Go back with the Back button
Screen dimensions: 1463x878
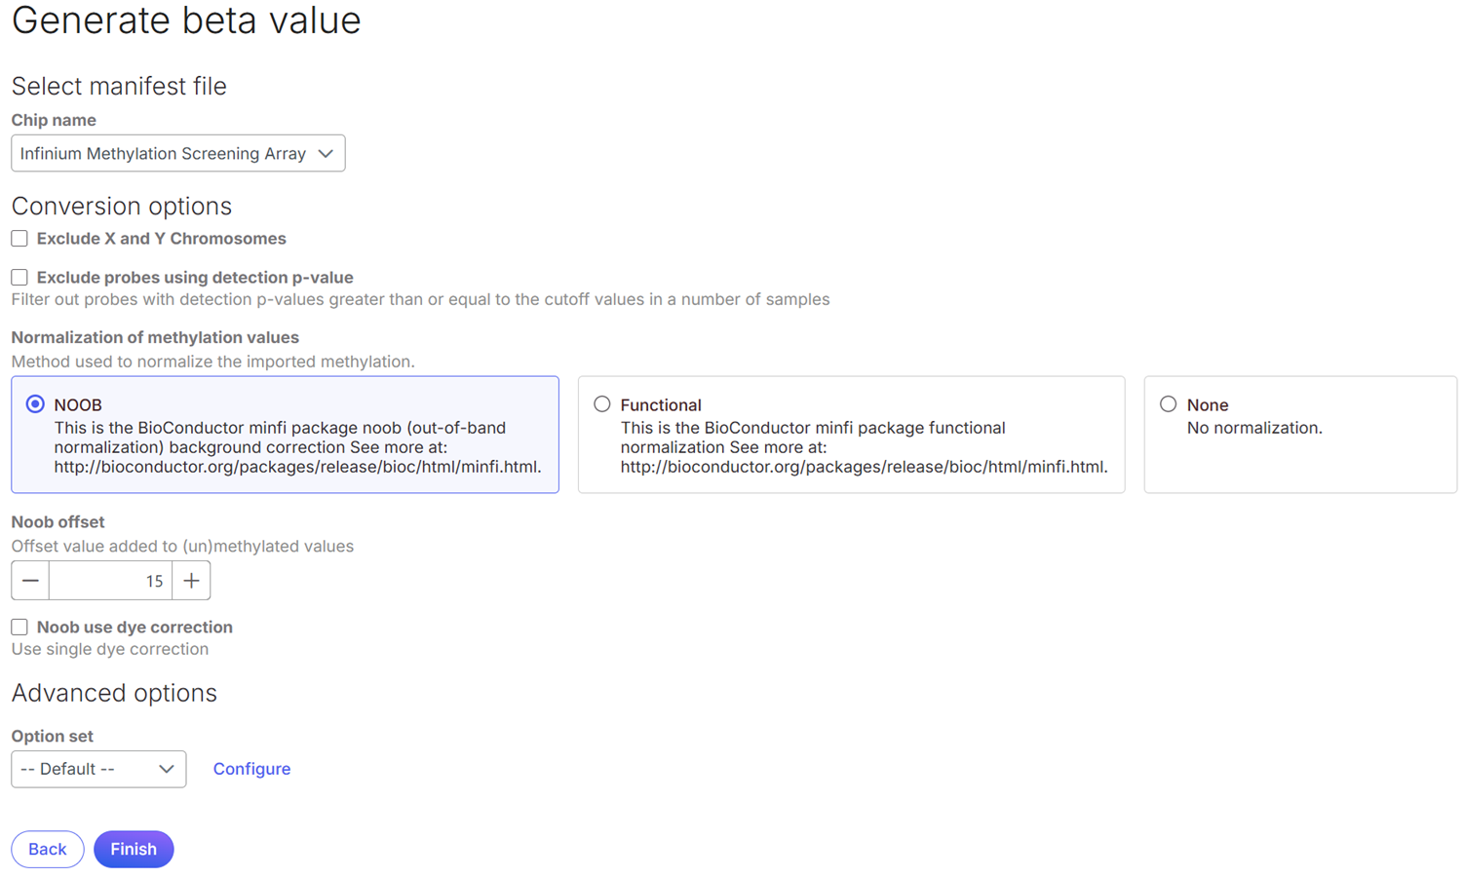(47, 849)
